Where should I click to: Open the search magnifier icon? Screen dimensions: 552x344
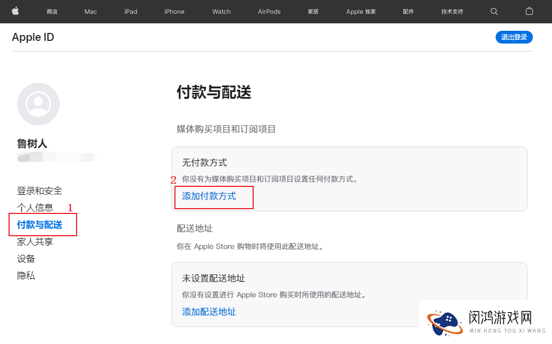tap(494, 12)
